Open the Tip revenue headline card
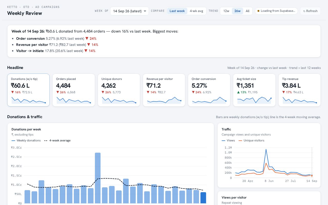 coord(300,90)
